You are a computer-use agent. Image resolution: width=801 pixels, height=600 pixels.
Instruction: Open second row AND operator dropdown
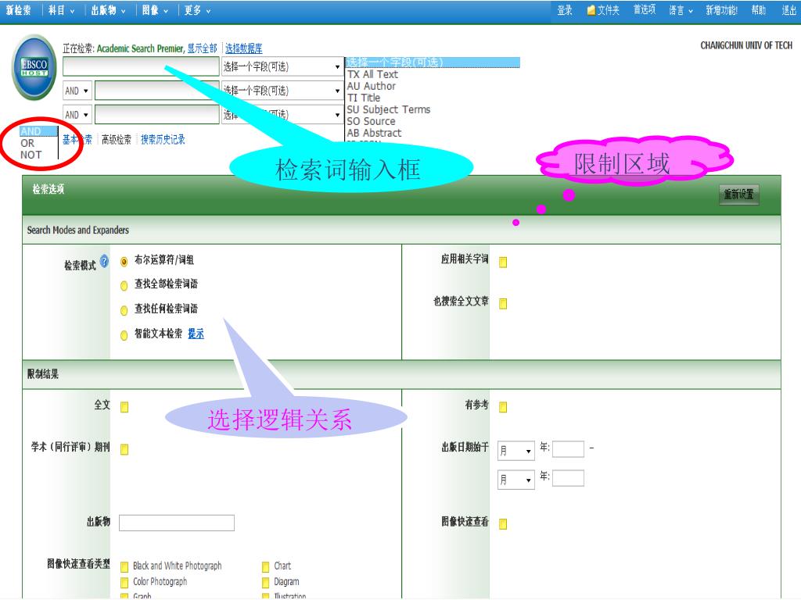(x=77, y=91)
